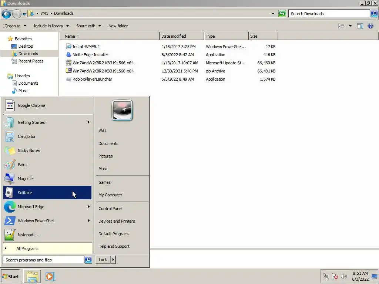Click the search magnifier in Explorer
The height and width of the screenshot is (284, 379).
pyautogui.click(x=374, y=14)
